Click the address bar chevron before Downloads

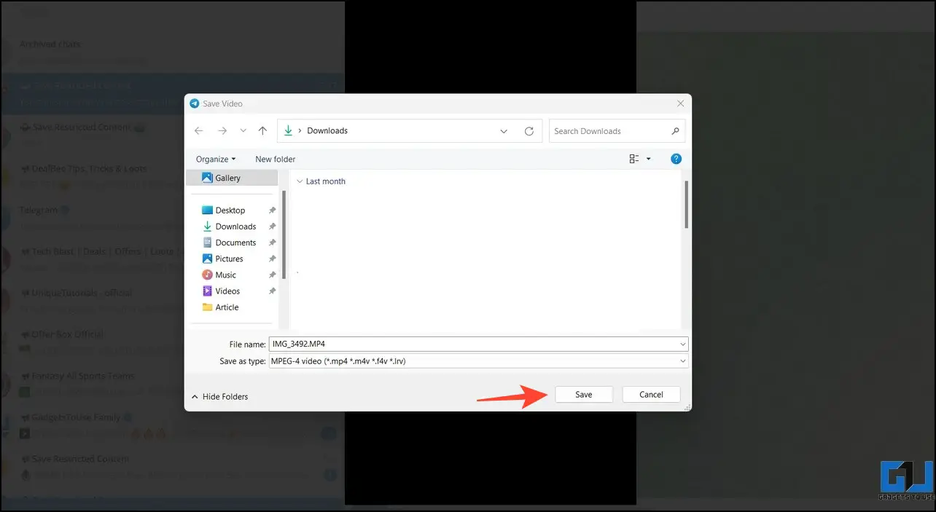300,131
